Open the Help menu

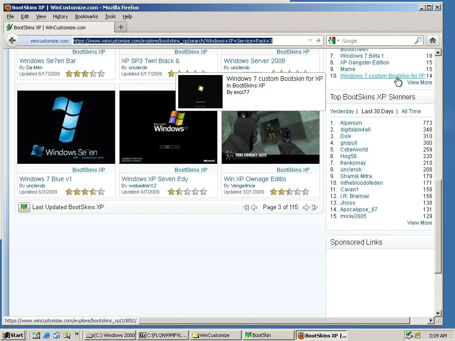point(127,16)
